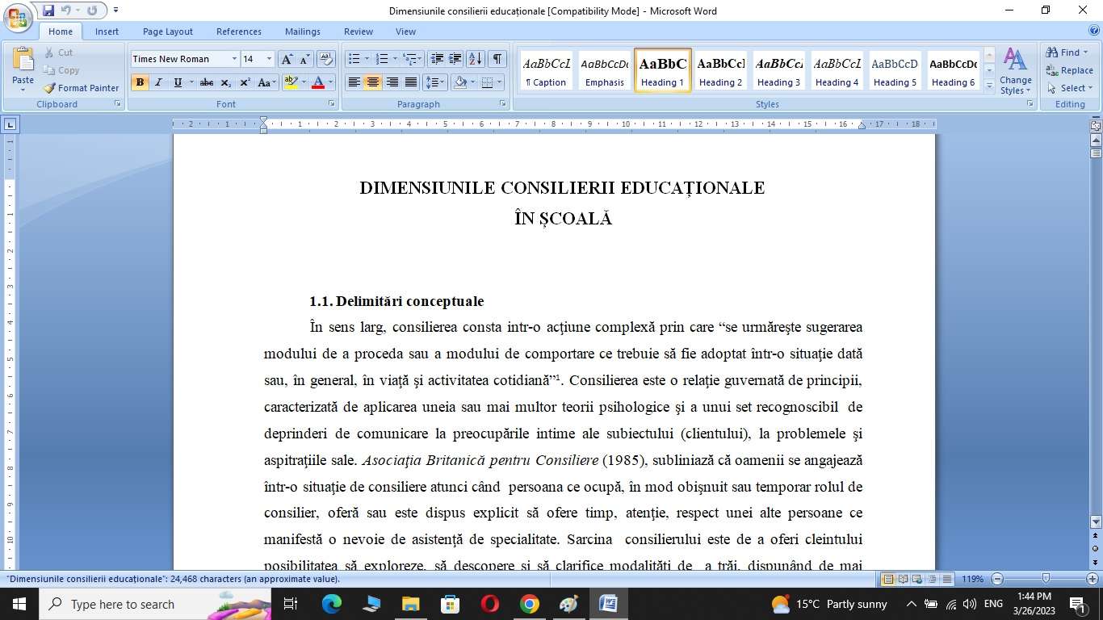Open Microsoft Edge from the taskbar

(x=331, y=604)
